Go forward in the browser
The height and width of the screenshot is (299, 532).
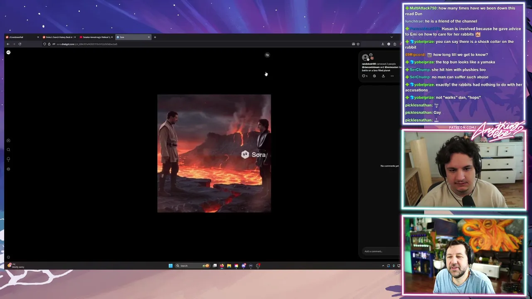(x=14, y=44)
